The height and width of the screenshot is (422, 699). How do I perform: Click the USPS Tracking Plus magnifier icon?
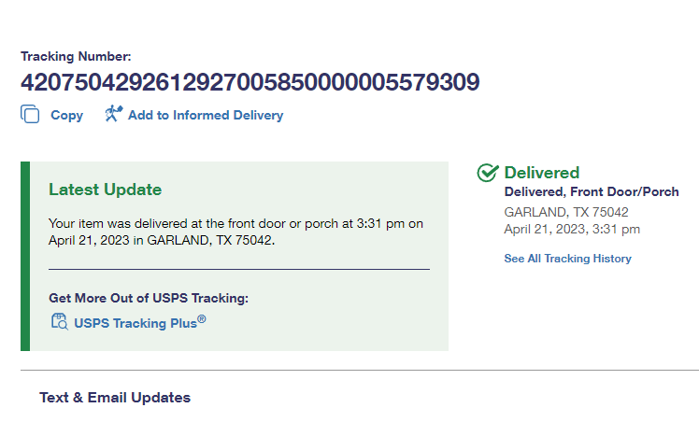coord(59,323)
